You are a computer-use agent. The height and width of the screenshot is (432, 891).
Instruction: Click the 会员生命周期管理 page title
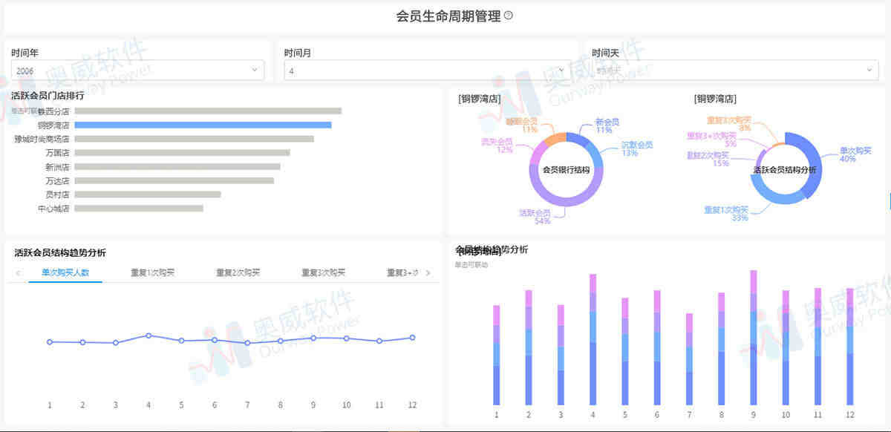pyautogui.click(x=448, y=16)
